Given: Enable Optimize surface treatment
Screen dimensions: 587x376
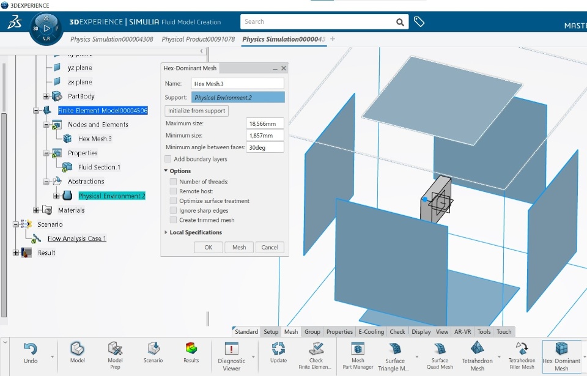Looking at the screenshot, I should coord(173,201).
